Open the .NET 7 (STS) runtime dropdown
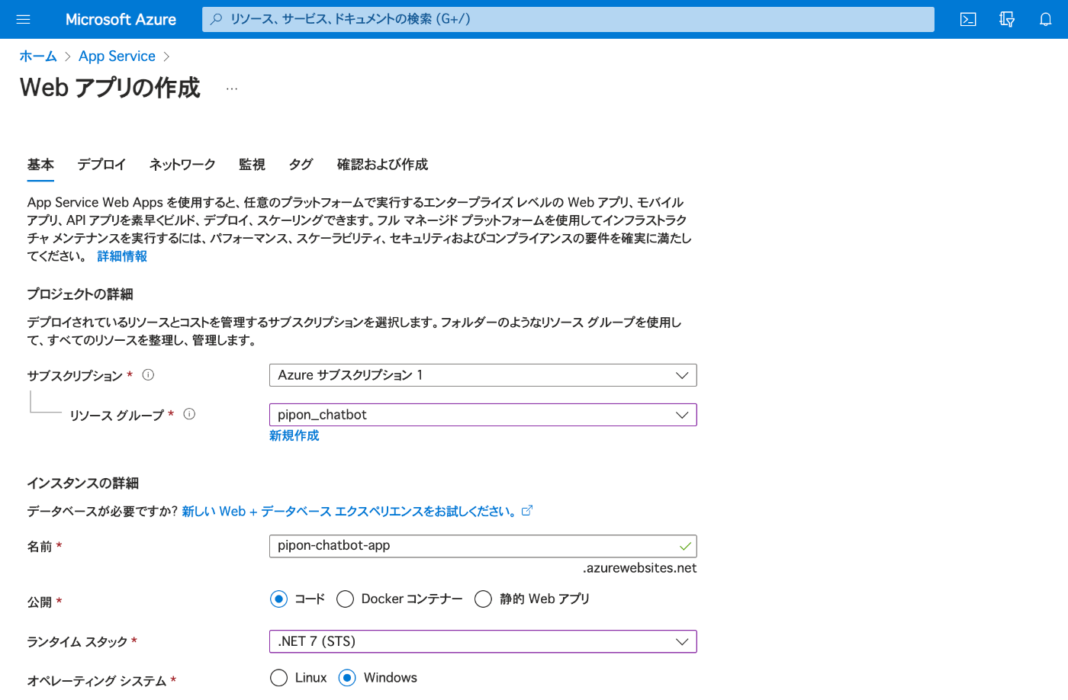The height and width of the screenshot is (700, 1068). pyautogui.click(x=483, y=641)
